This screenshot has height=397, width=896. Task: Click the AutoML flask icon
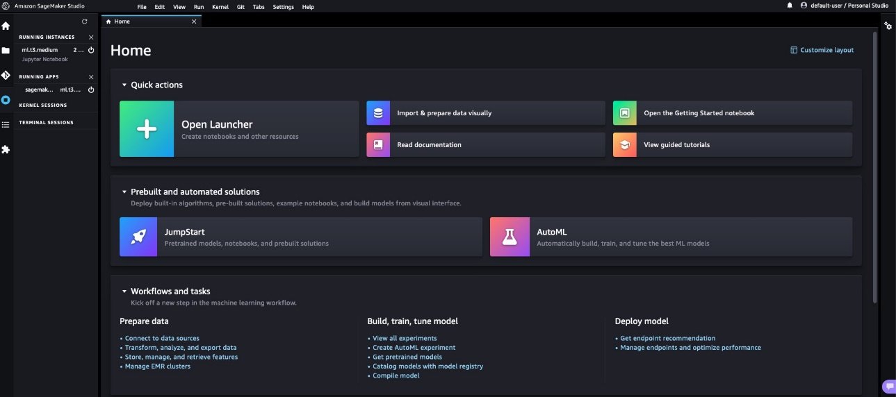509,237
